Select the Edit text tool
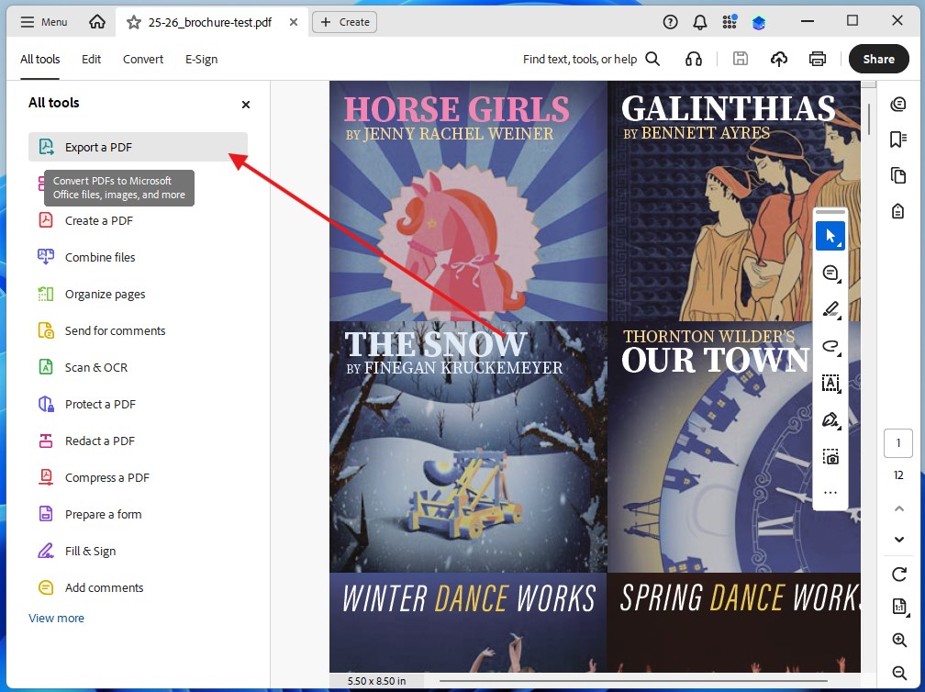Viewport: 925px width, 692px height. [x=830, y=383]
